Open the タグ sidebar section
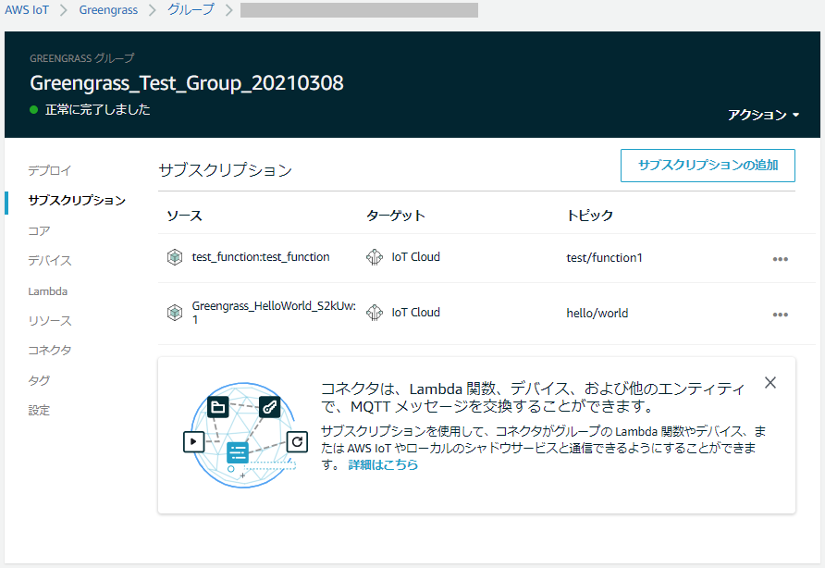 point(40,380)
